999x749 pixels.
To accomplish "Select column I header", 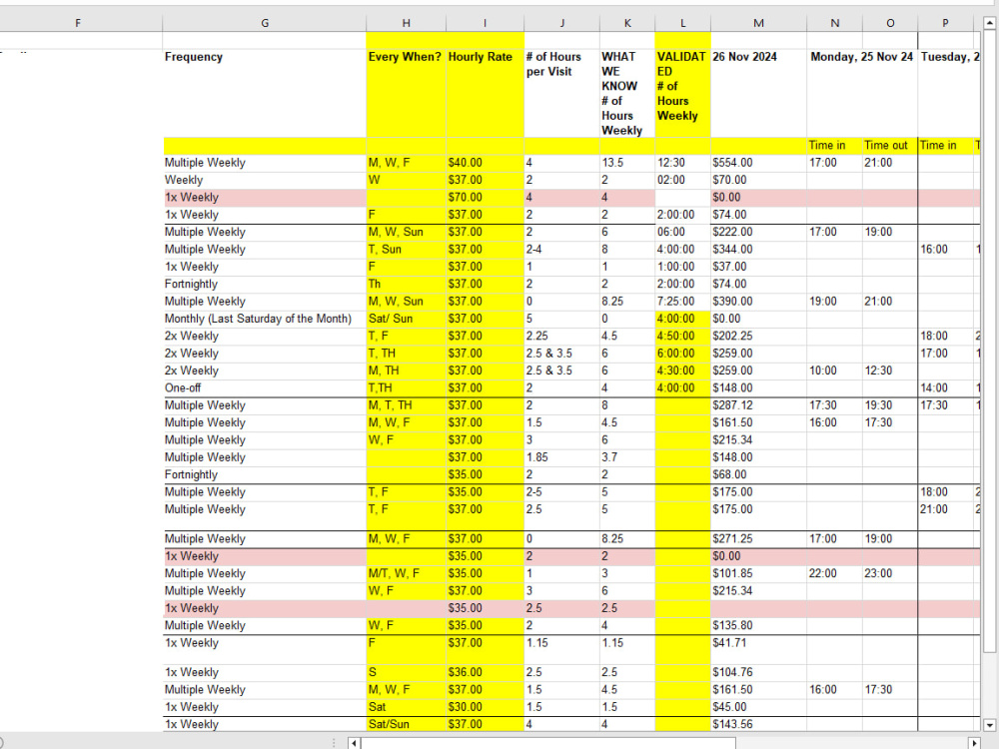I will (485, 23).
